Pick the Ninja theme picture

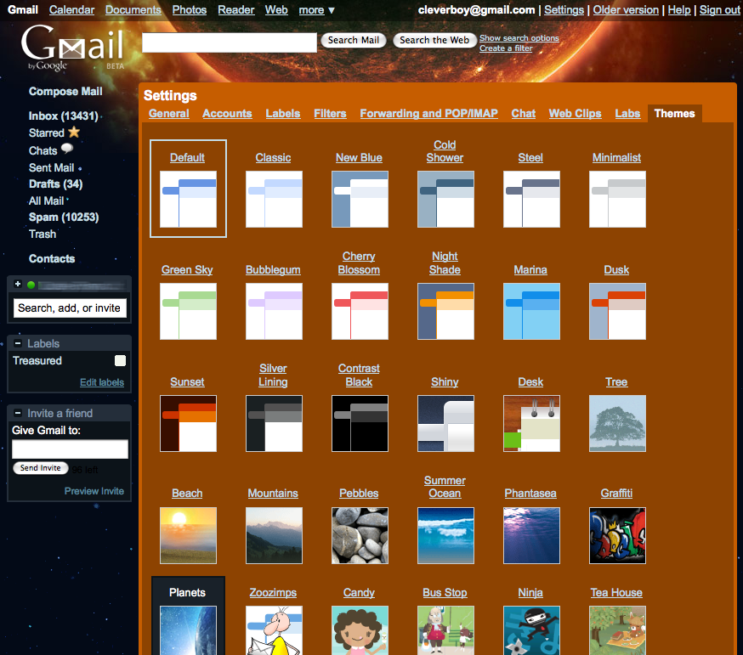pyautogui.click(x=531, y=630)
